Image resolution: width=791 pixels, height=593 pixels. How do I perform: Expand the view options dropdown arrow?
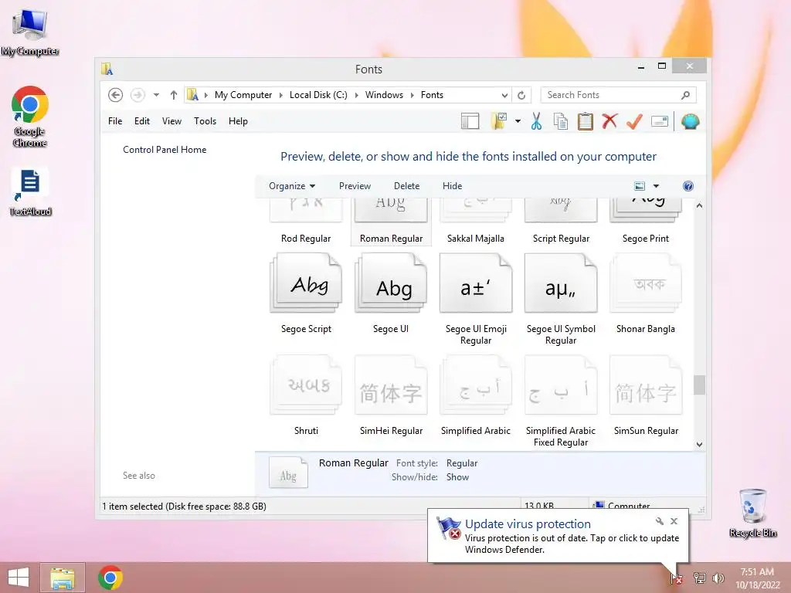tap(656, 186)
